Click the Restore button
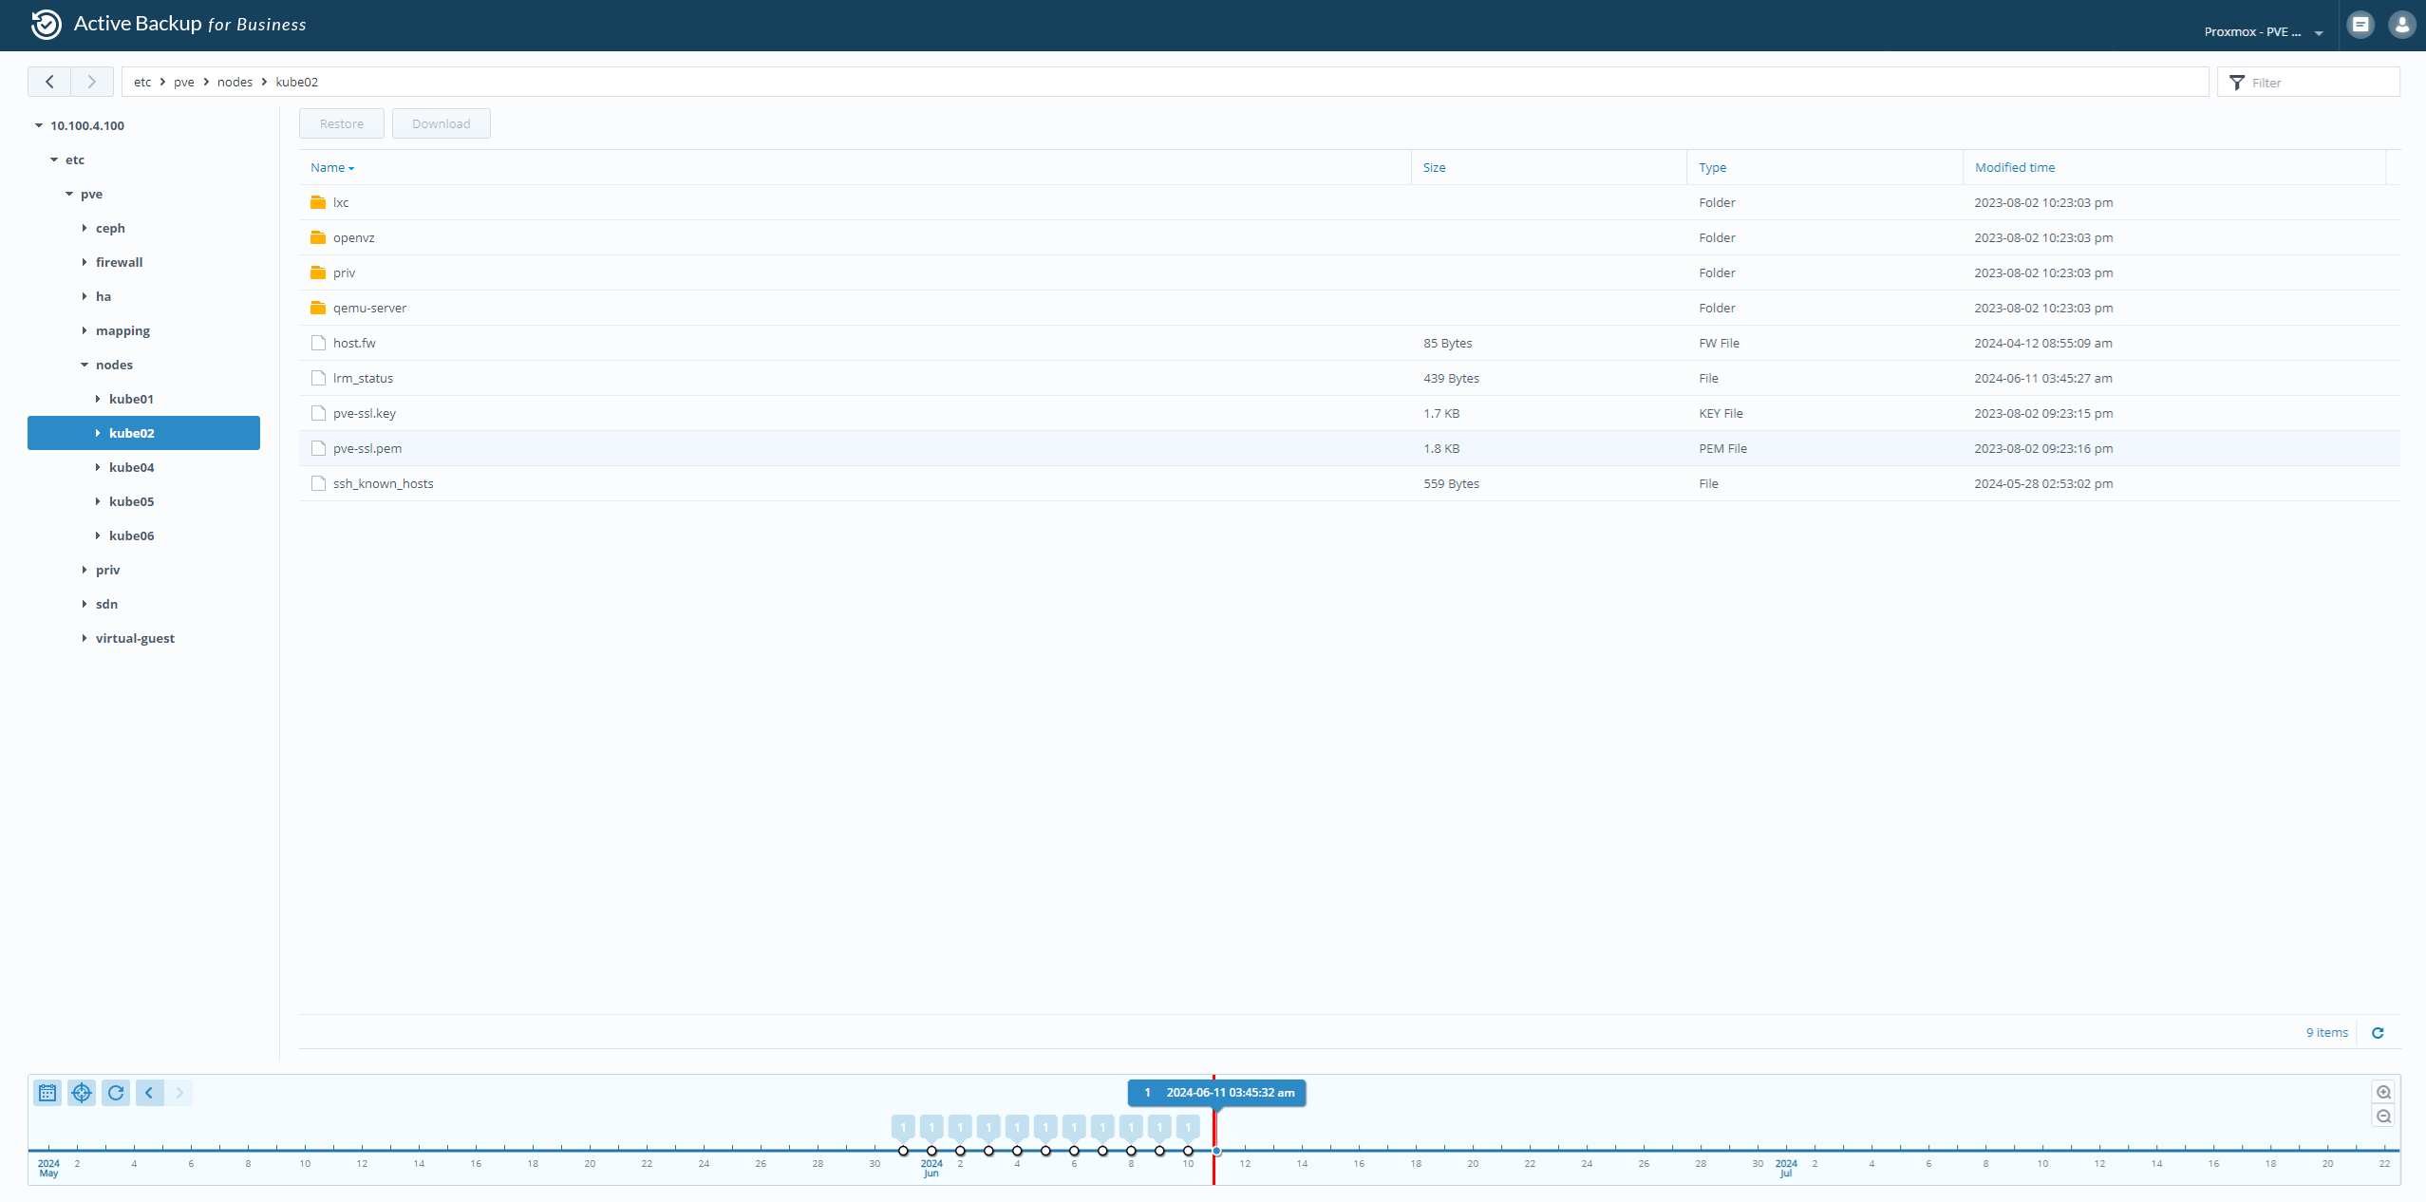 tap(342, 124)
